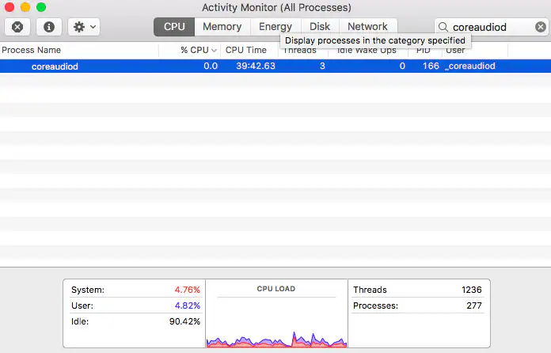Click the search field containing coreaudiod
Screen dimensions: 551x353
(492, 27)
